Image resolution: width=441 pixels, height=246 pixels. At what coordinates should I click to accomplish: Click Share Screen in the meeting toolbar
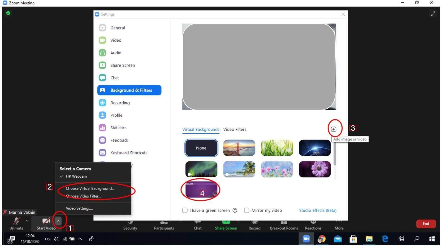click(x=226, y=225)
